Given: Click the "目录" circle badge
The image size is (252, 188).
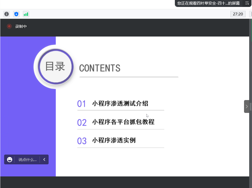Looking at the screenshot, I should (x=55, y=66).
